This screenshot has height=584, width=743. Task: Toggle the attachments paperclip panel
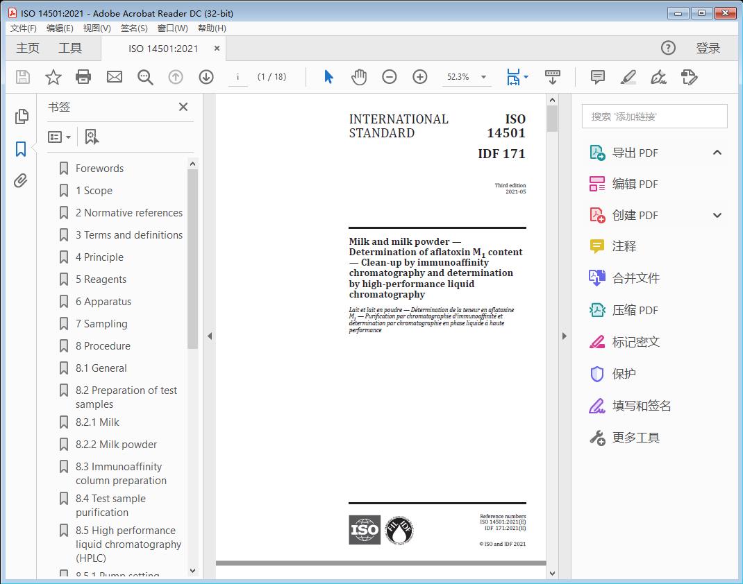pos(21,181)
